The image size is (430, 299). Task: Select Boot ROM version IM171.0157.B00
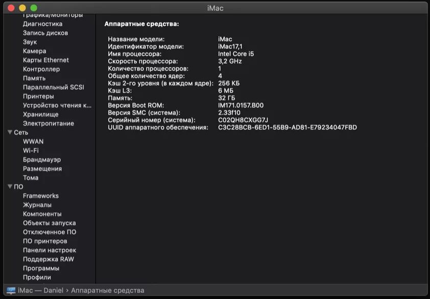[241, 106]
